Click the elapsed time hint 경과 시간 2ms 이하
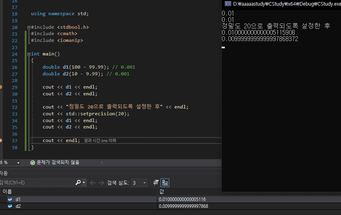 click(x=100, y=140)
